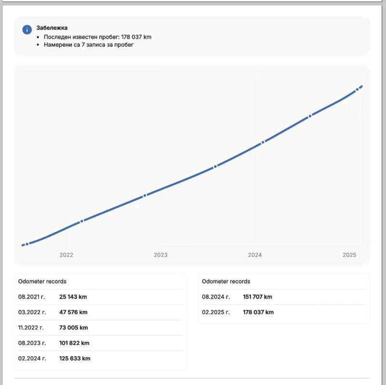Click the last known mileage note, 178 037 km
This screenshot has height=385, width=386.
97,37
